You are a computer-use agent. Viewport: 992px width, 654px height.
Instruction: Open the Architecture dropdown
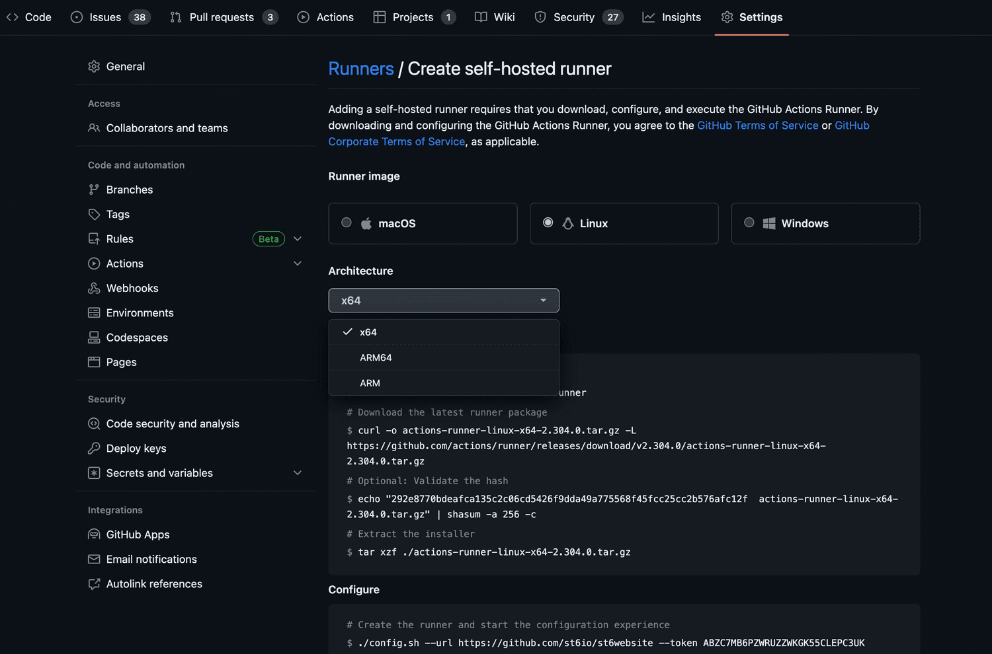click(443, 300)
